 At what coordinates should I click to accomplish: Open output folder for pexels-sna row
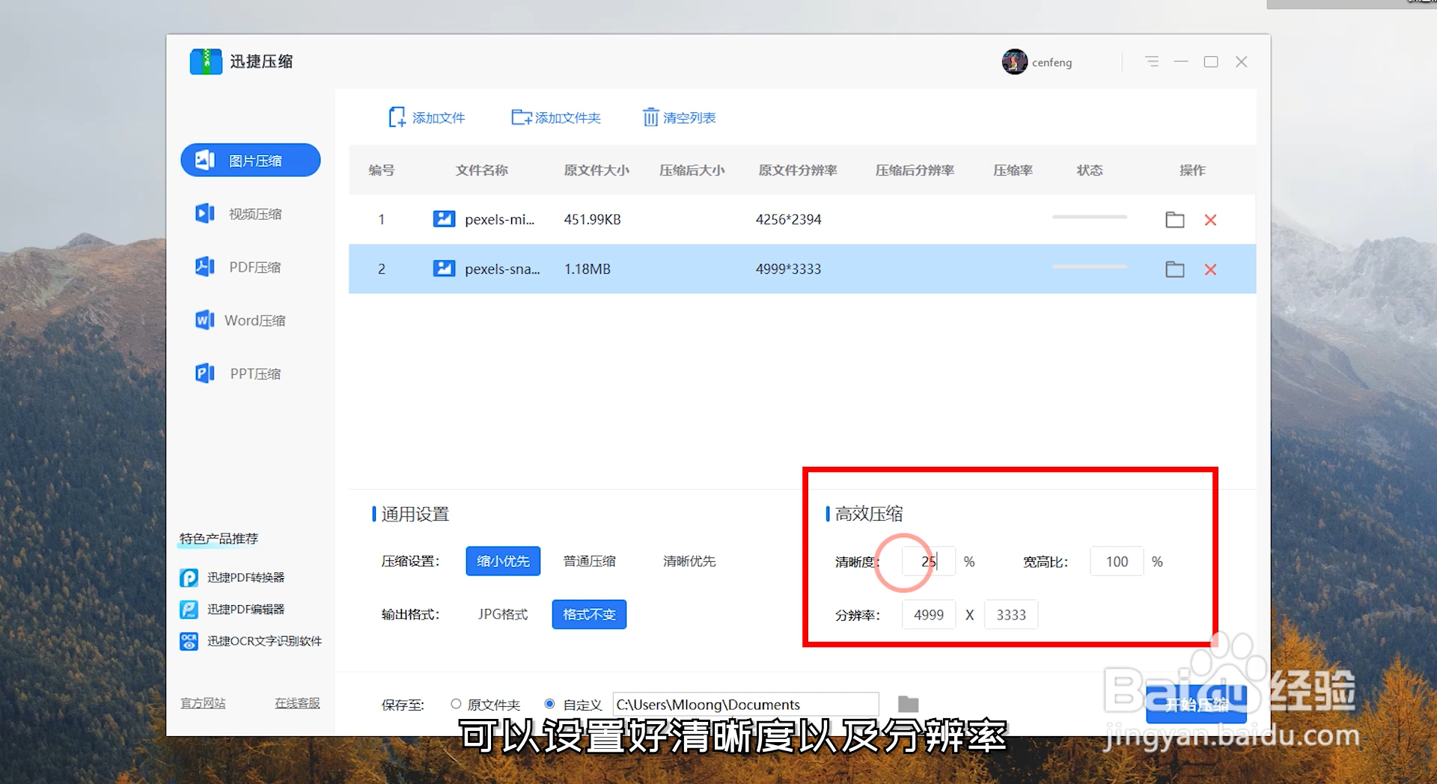(x=1174, y=269)
